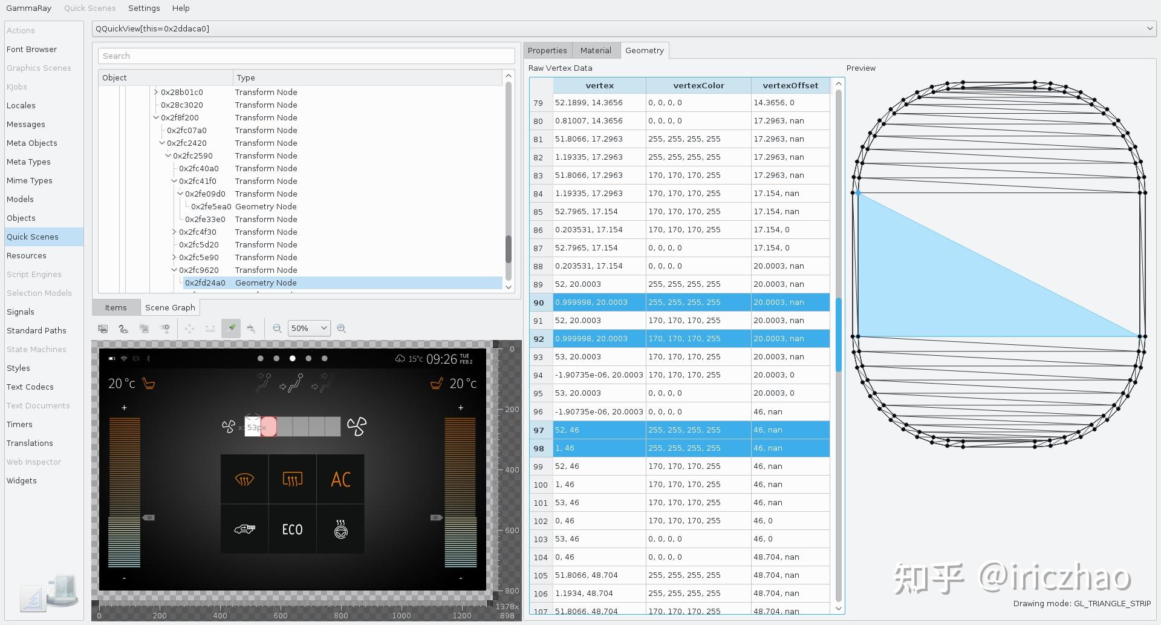Click the windshield defrost icon in preview
Viewport: 1161px width, 625px height.
[244, 479]
